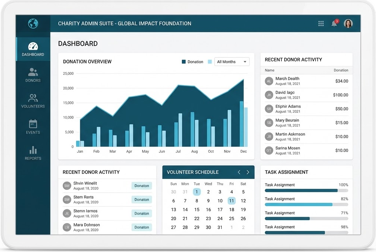
Task: Click avatar beside Stem Rerts
Action: 67,200
